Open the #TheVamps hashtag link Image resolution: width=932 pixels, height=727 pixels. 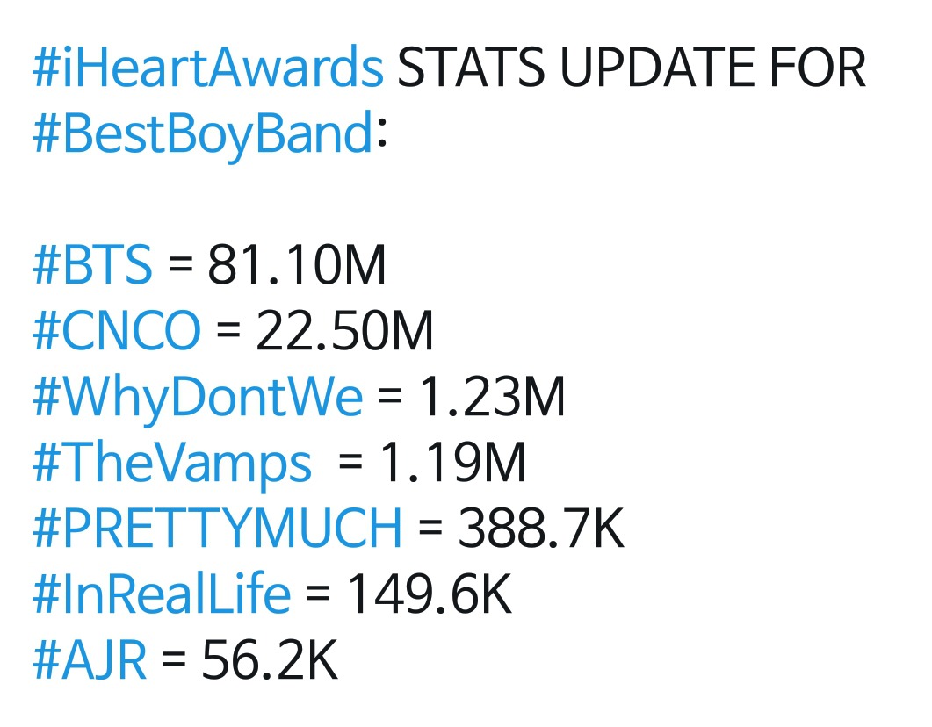171,464
